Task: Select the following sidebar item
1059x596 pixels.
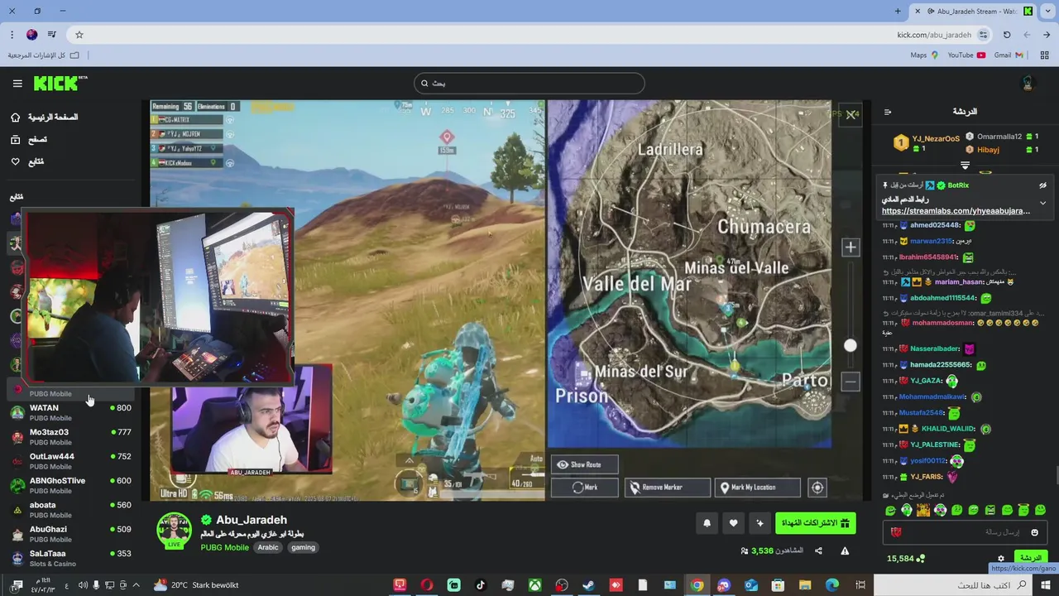Action: tap(27, 161)
